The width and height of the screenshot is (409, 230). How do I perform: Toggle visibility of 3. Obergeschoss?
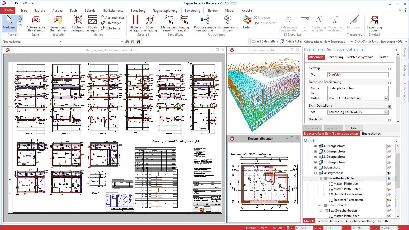click(389, 152)
